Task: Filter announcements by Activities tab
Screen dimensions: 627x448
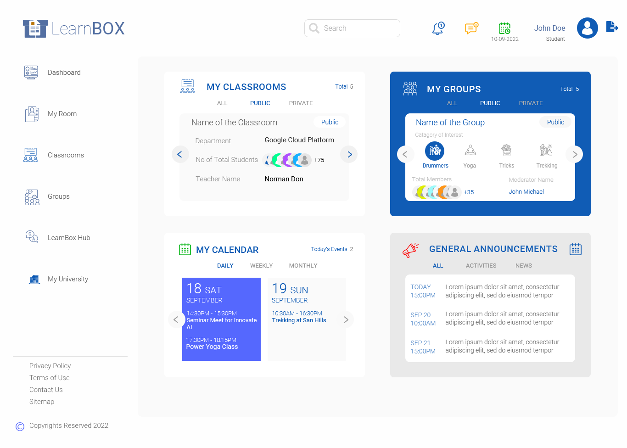Action: pyautogui.click(x=481, y=266)
